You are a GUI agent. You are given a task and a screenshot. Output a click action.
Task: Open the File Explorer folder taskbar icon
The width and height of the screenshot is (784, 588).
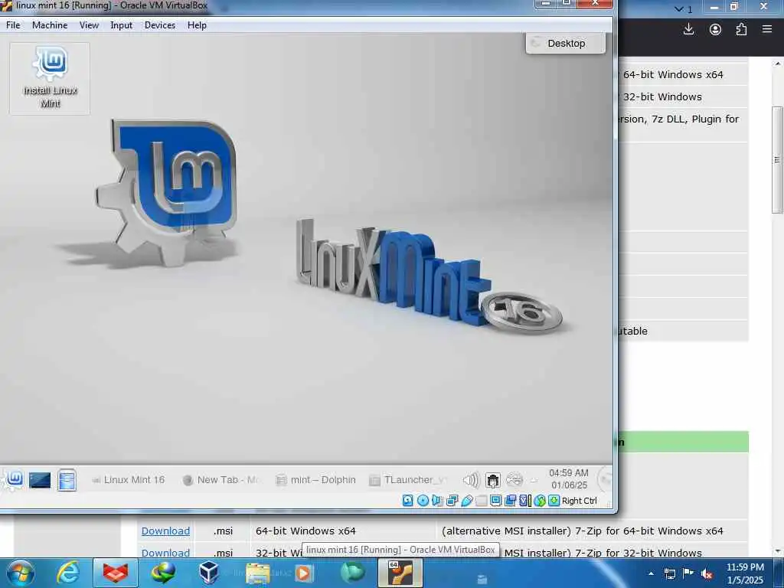[257, 573]
